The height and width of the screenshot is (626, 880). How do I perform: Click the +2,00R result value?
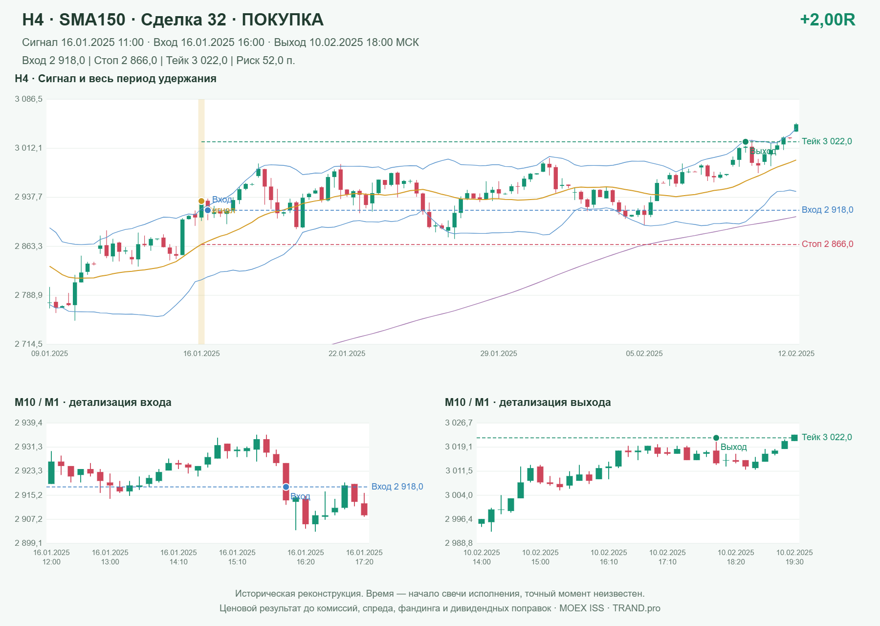[827, 20]
